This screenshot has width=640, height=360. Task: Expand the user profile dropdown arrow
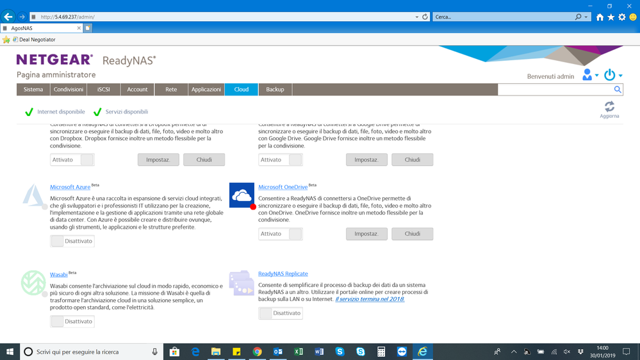point(596,76)
